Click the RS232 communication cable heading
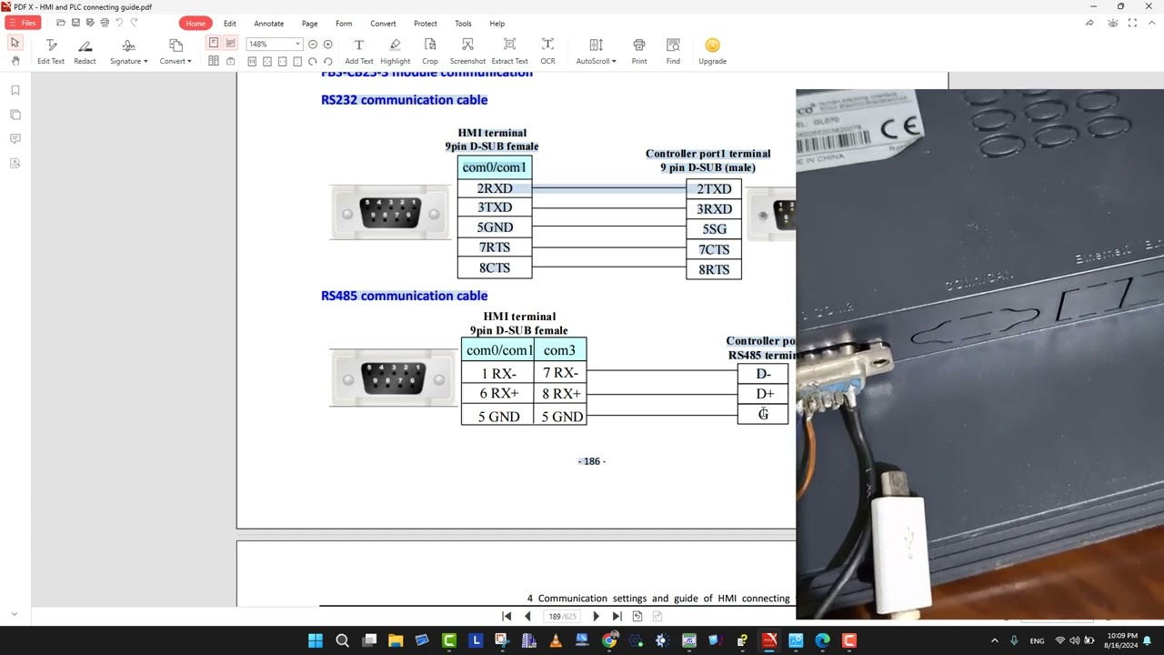1164x655 pixels. (x=404, y=100)
